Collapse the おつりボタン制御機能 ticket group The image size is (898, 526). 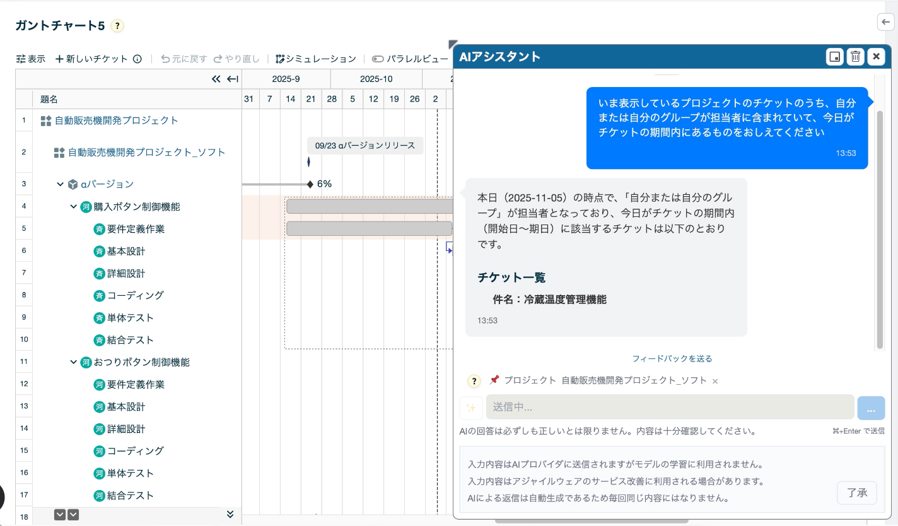tap(74, 362)
